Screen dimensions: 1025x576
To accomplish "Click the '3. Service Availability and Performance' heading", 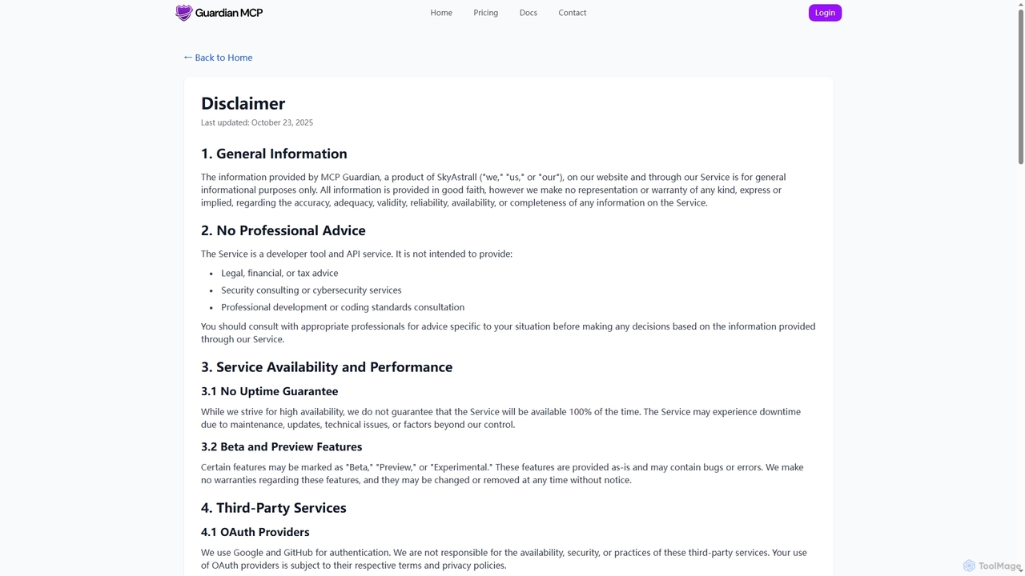I will (327, 367).
